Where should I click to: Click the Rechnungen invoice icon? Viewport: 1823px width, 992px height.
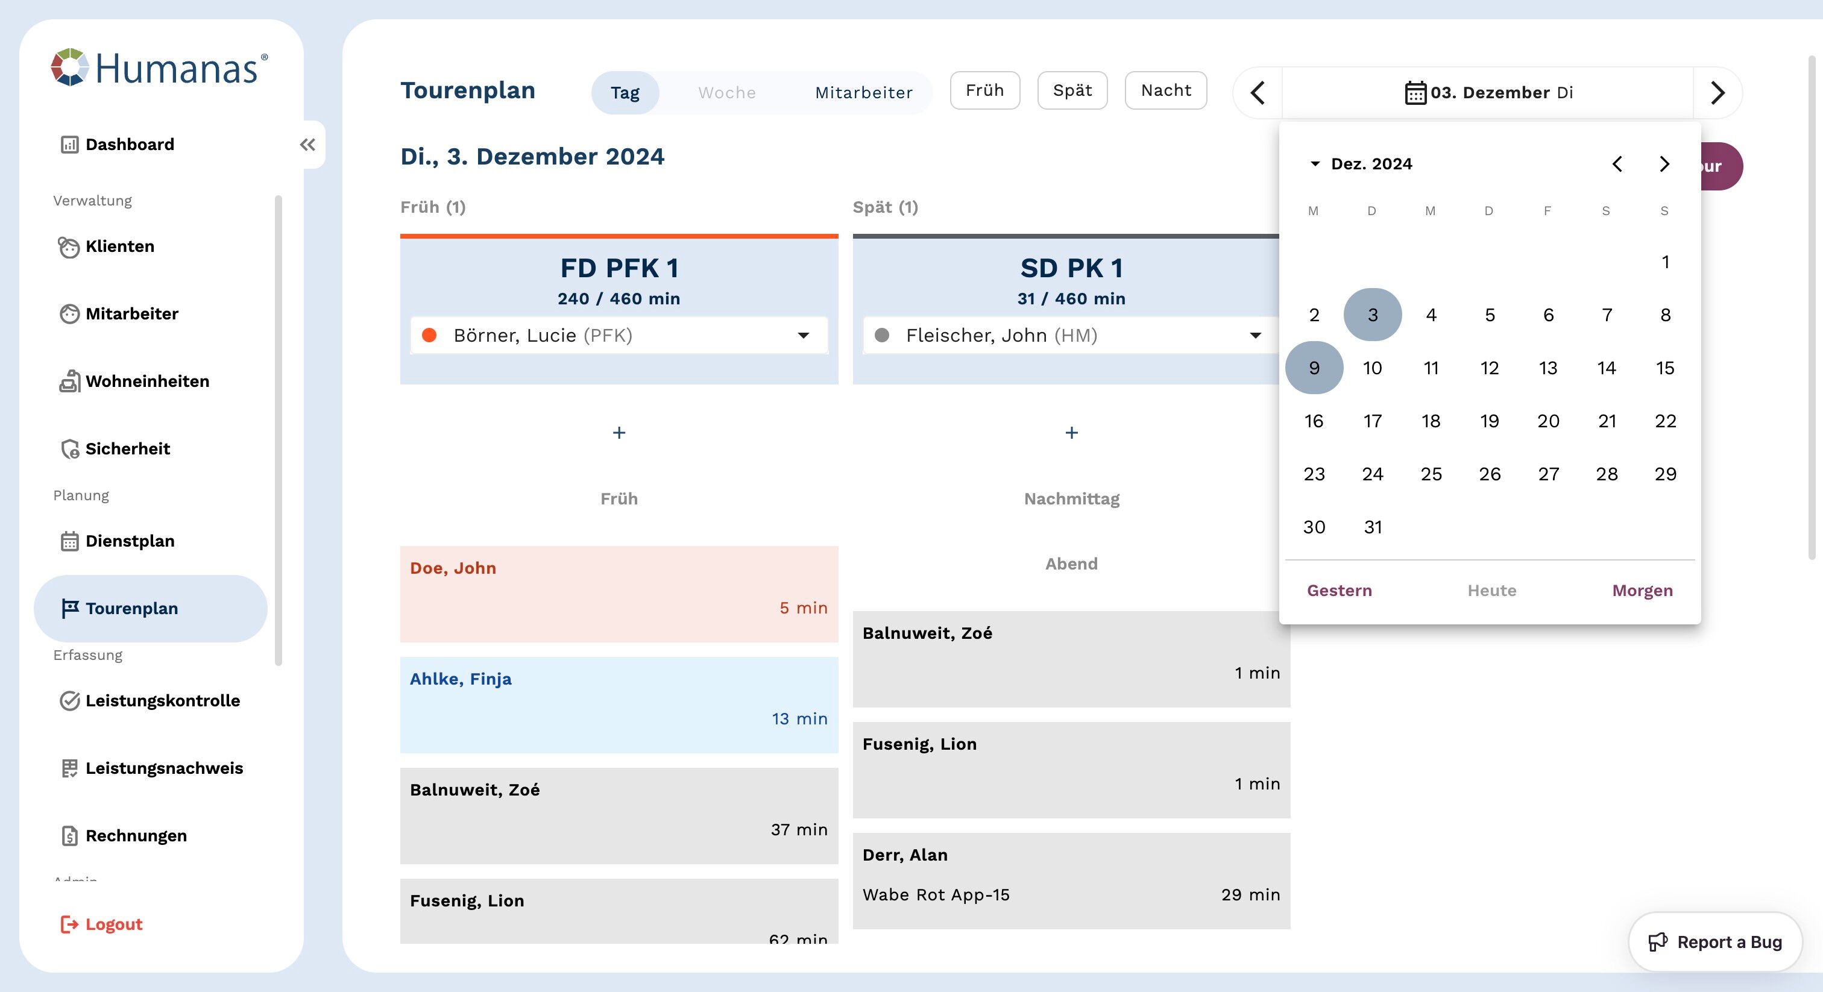[69, 836]
